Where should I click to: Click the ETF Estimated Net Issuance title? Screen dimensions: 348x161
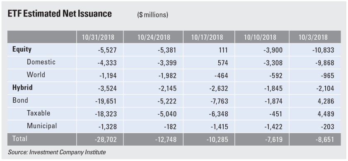pos(60,14)
